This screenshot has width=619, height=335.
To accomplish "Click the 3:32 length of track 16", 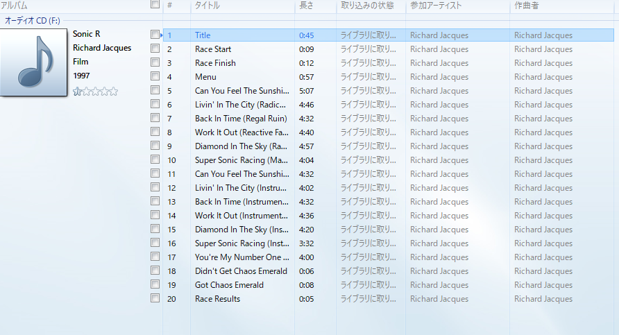I will (306, 243).
